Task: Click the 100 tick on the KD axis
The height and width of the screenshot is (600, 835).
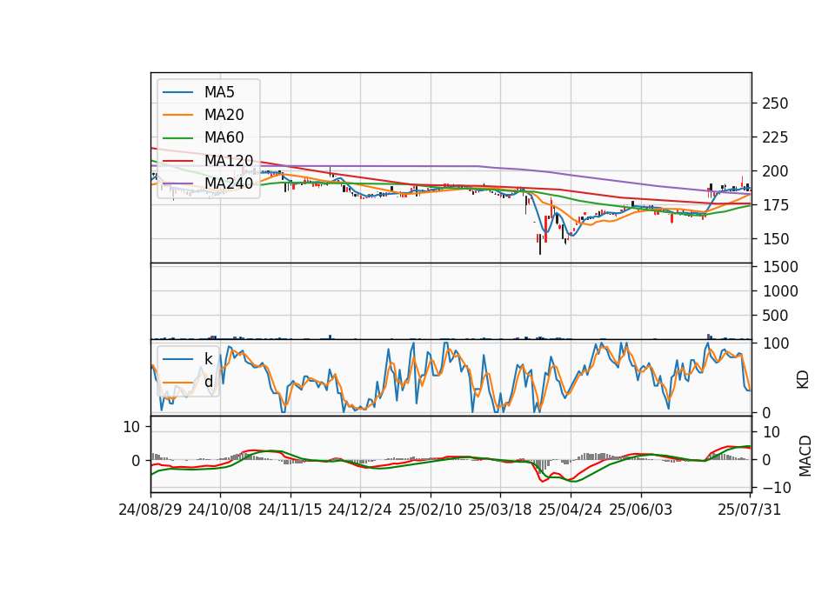Action: point(775,343)
